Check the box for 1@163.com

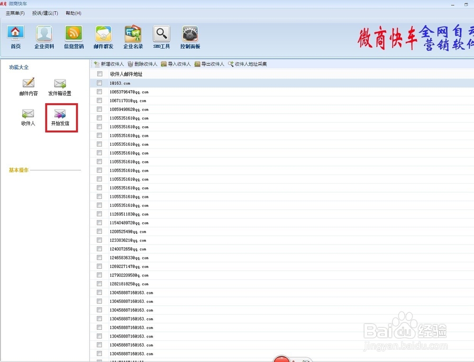[x=100, y=83]
